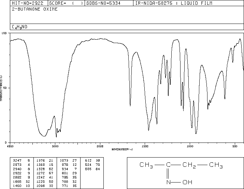The image size is (244, 189).
Task: Select the 505 entry in peak table
Action: [92, 169]
